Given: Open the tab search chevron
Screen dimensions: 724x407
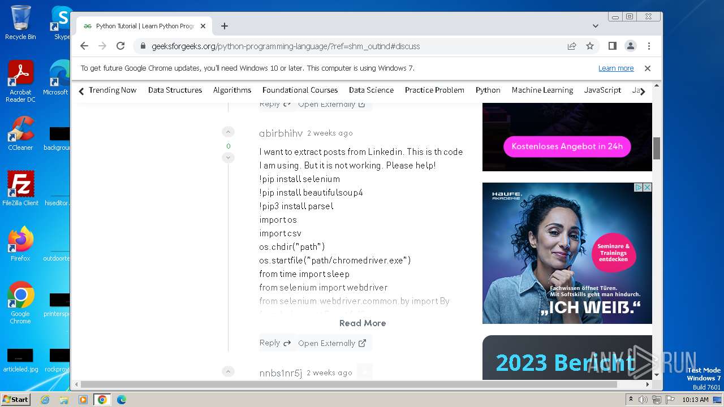Looking at the screenshot, I should pyautogui.click(x=595, y=26).
